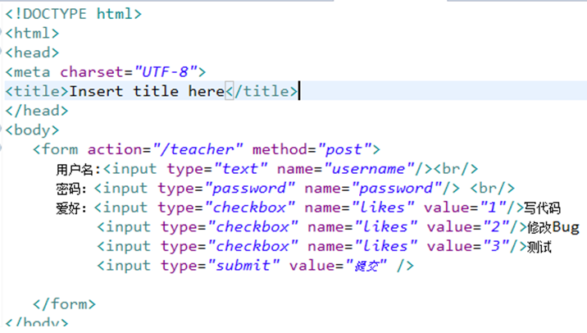Click the <br/> tag after username input
The width and height of the screenshot is (587, 333).
456,169
